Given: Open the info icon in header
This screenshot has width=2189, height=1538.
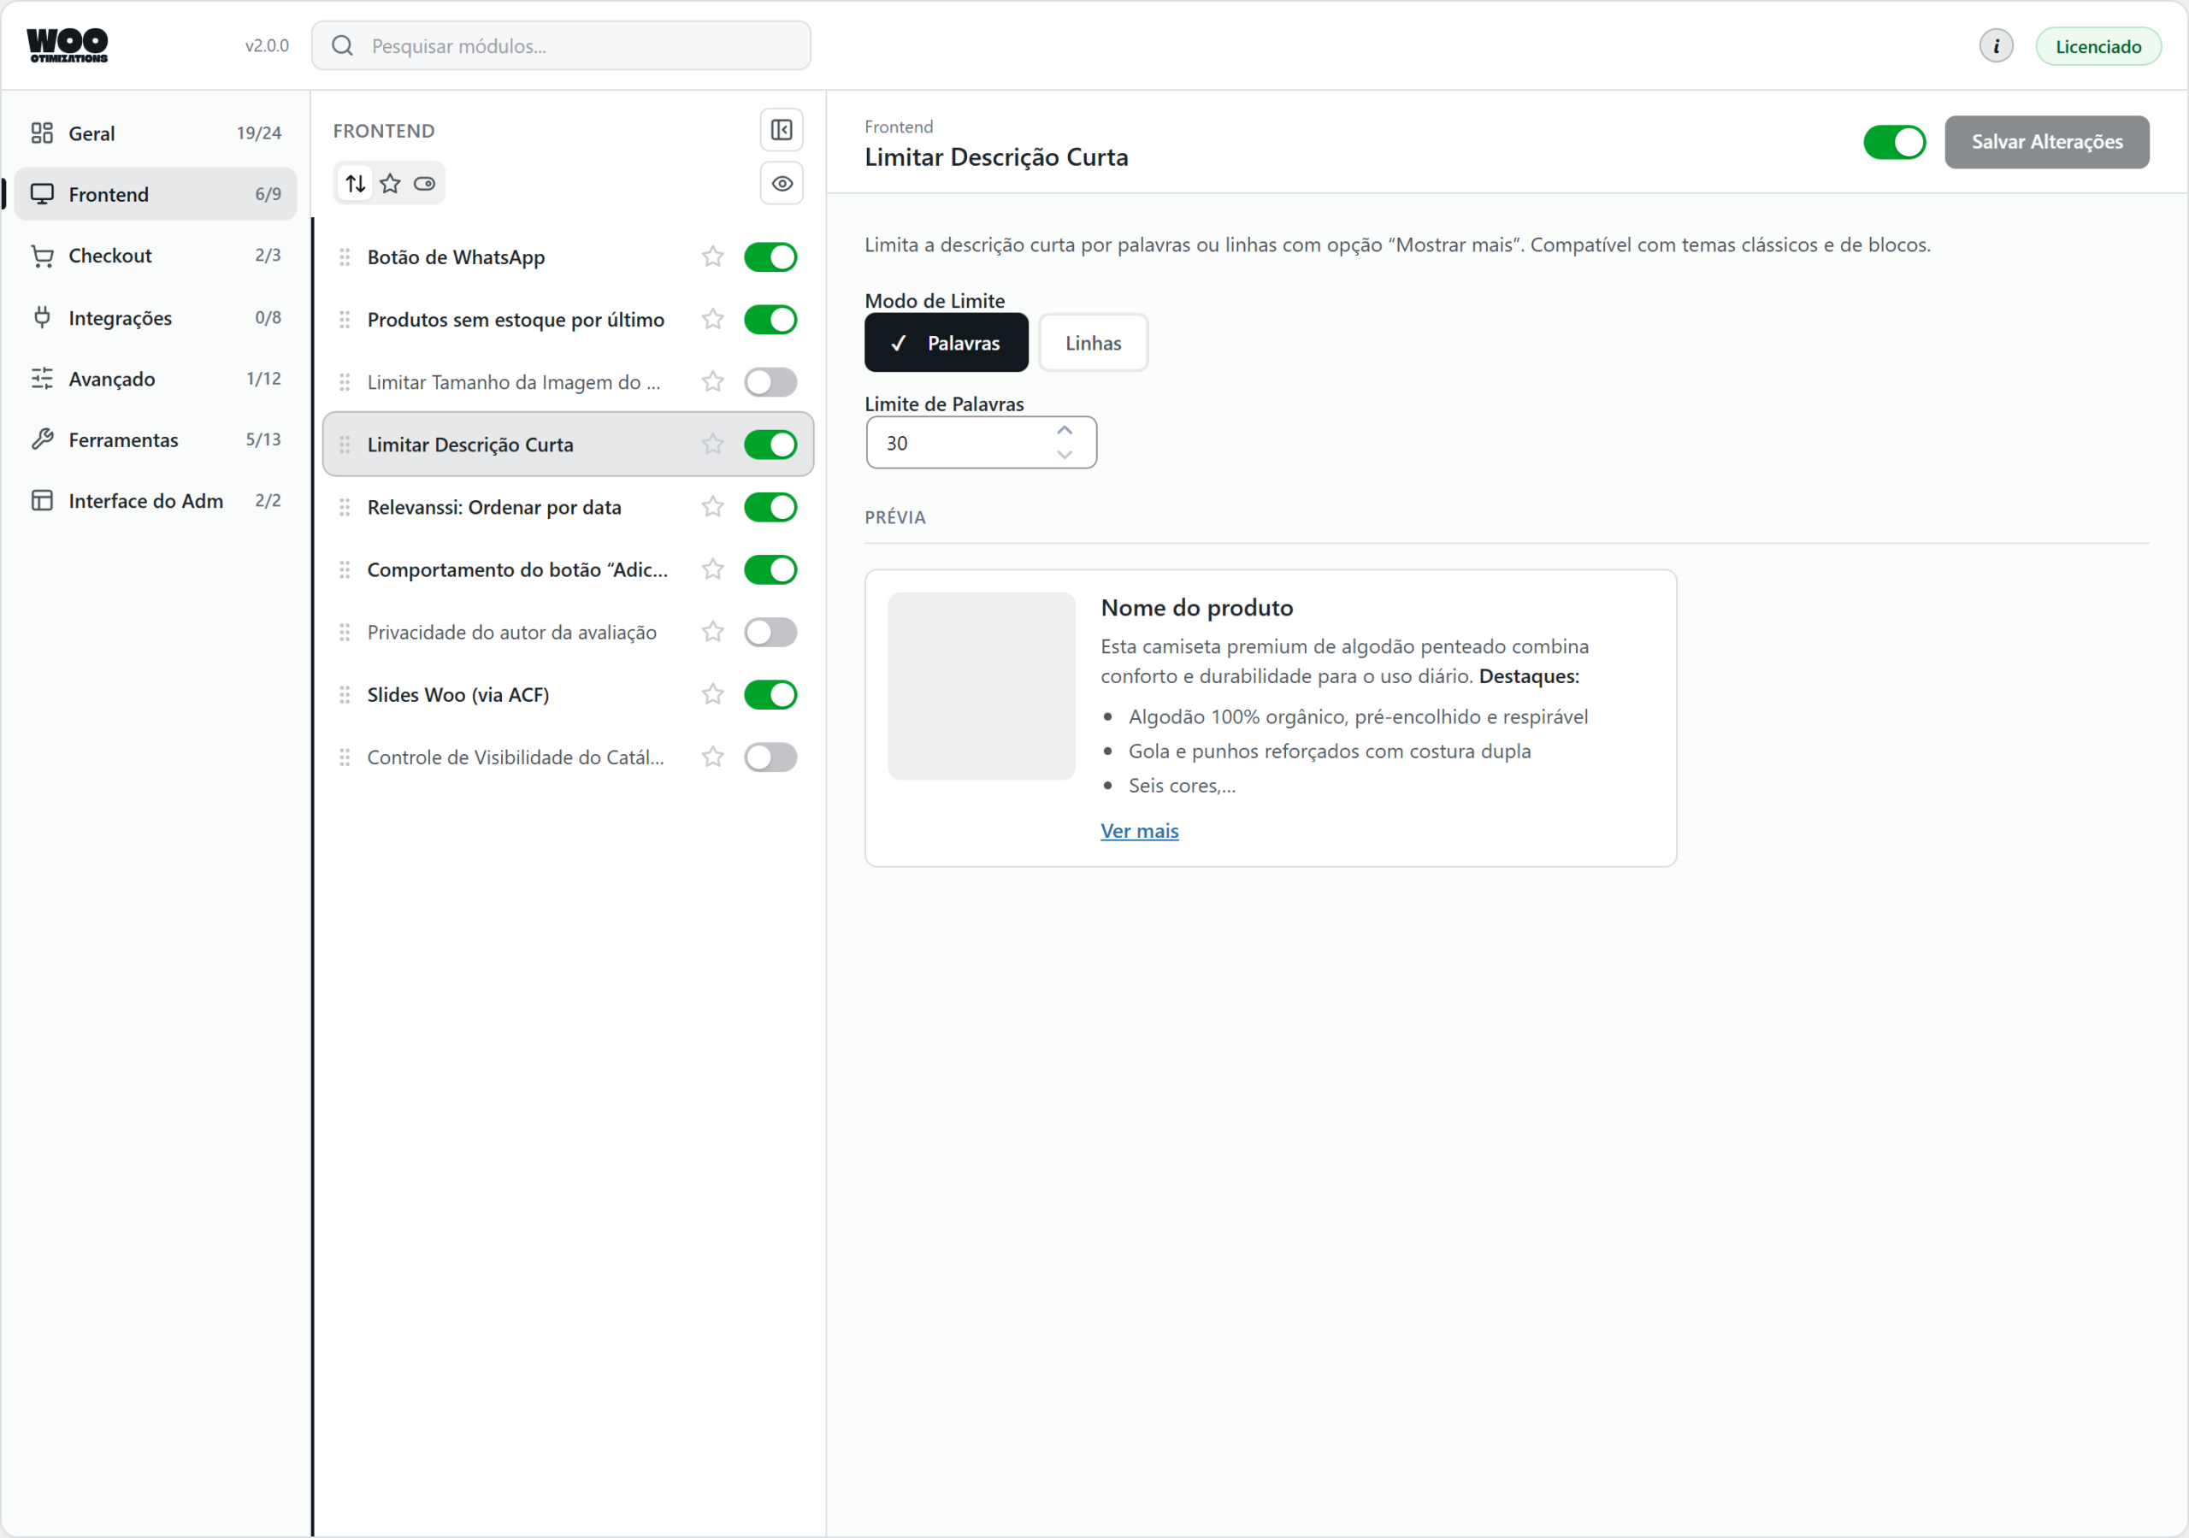Looking at the screenshot, I should (1996, 46).
